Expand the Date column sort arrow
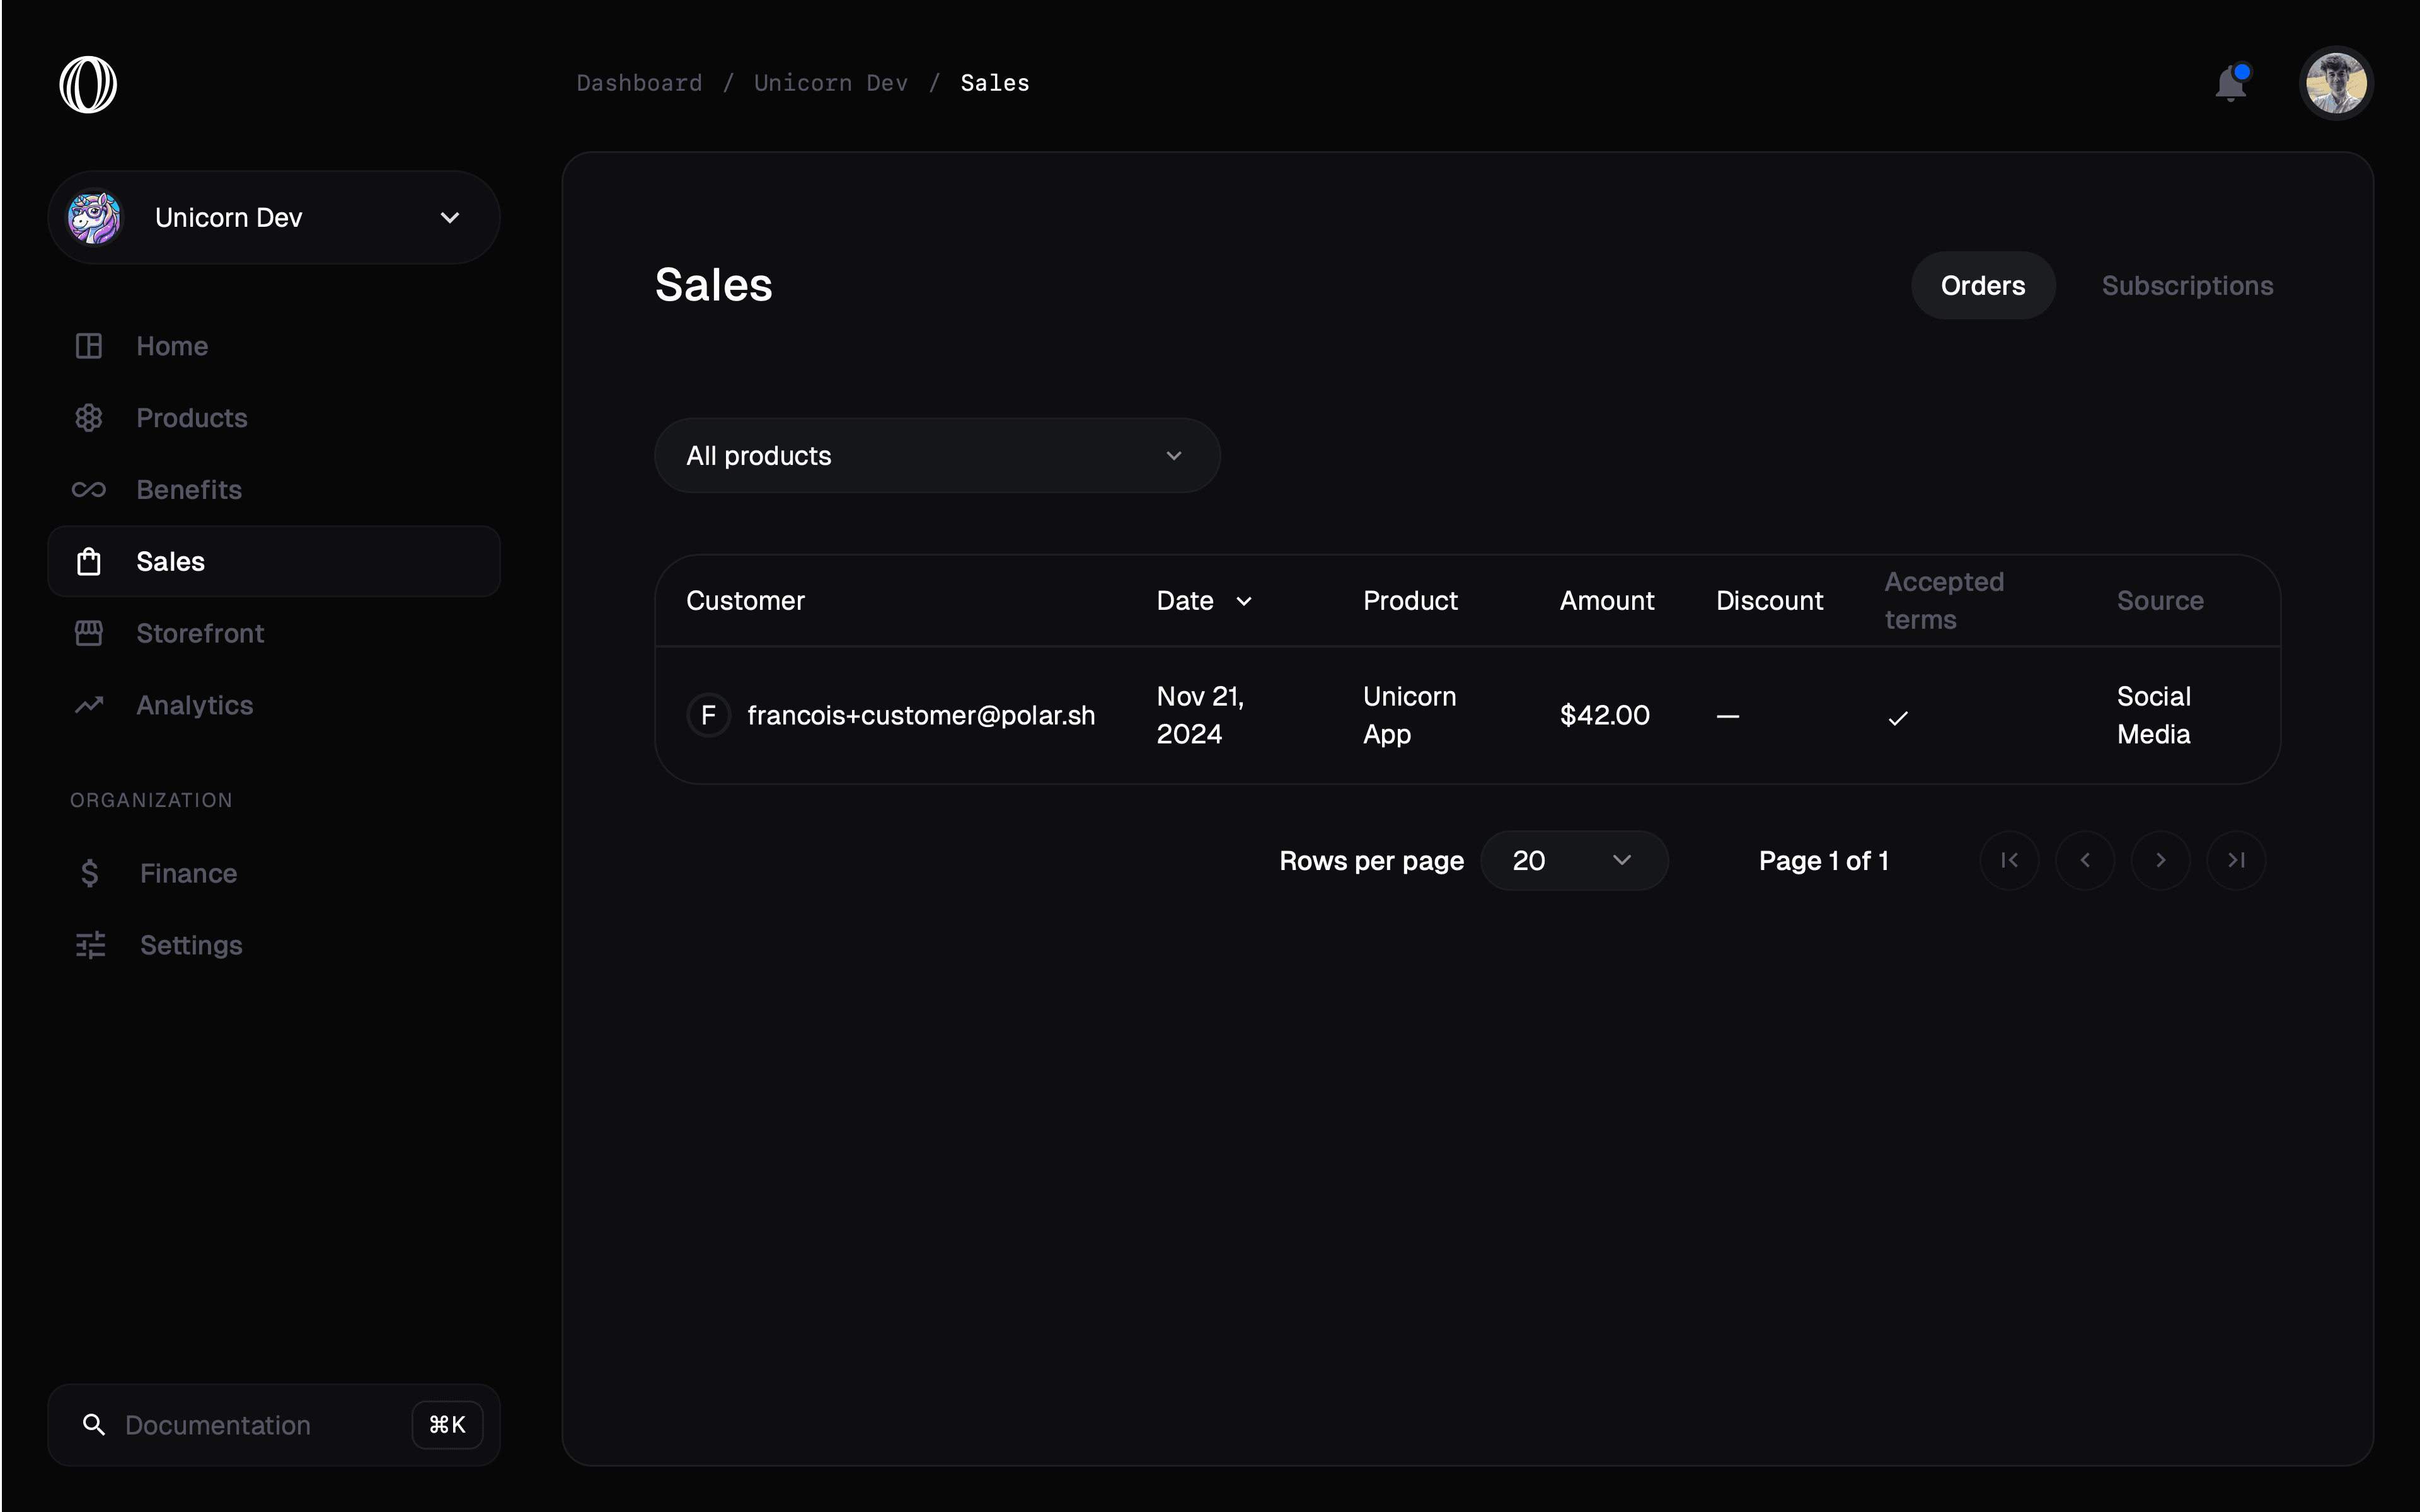The image size is (2420, 1512). click(1244, 599)
